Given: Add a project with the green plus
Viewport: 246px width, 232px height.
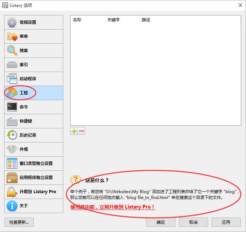Looking at the screenshot, I should pyautogui.click(x=74, y=131).
